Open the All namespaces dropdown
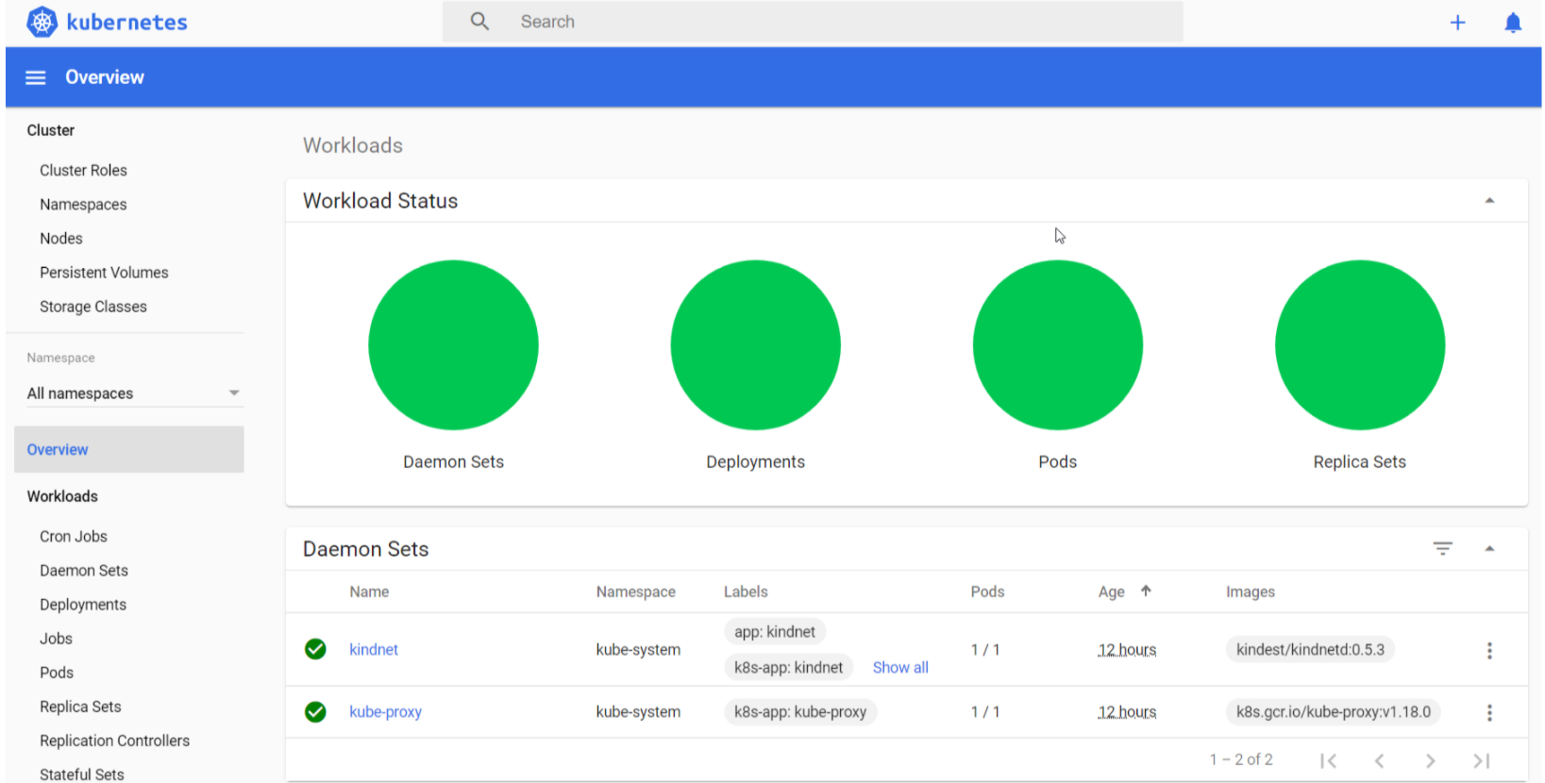 coord(135,393)
